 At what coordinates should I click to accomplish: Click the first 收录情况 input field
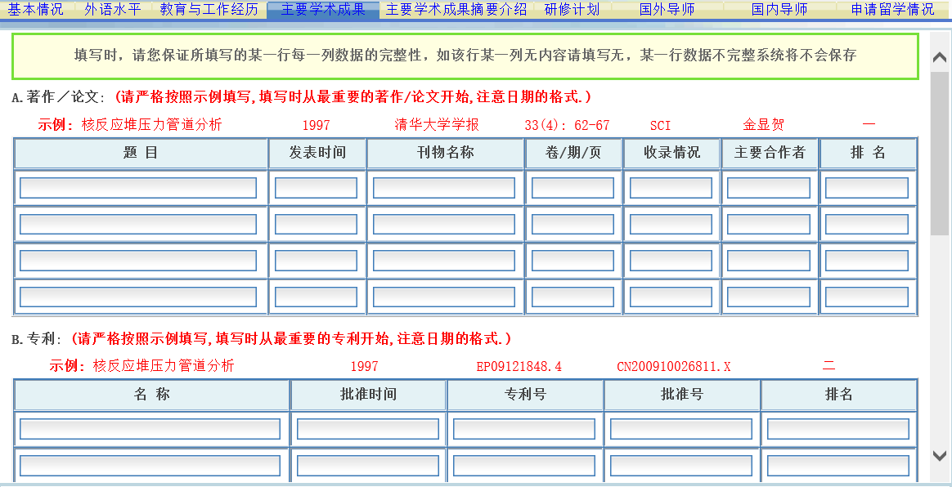671,186
